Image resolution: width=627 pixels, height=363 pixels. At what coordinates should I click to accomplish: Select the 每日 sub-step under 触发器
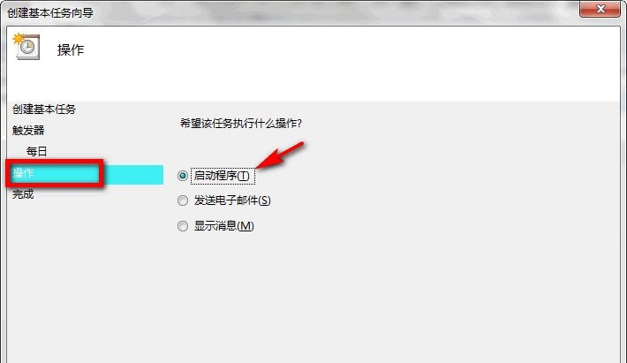36,152
